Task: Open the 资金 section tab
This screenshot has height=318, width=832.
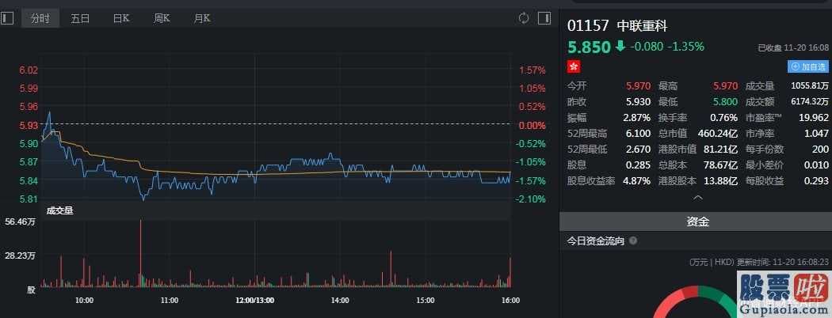Action: tap(697, 221)
